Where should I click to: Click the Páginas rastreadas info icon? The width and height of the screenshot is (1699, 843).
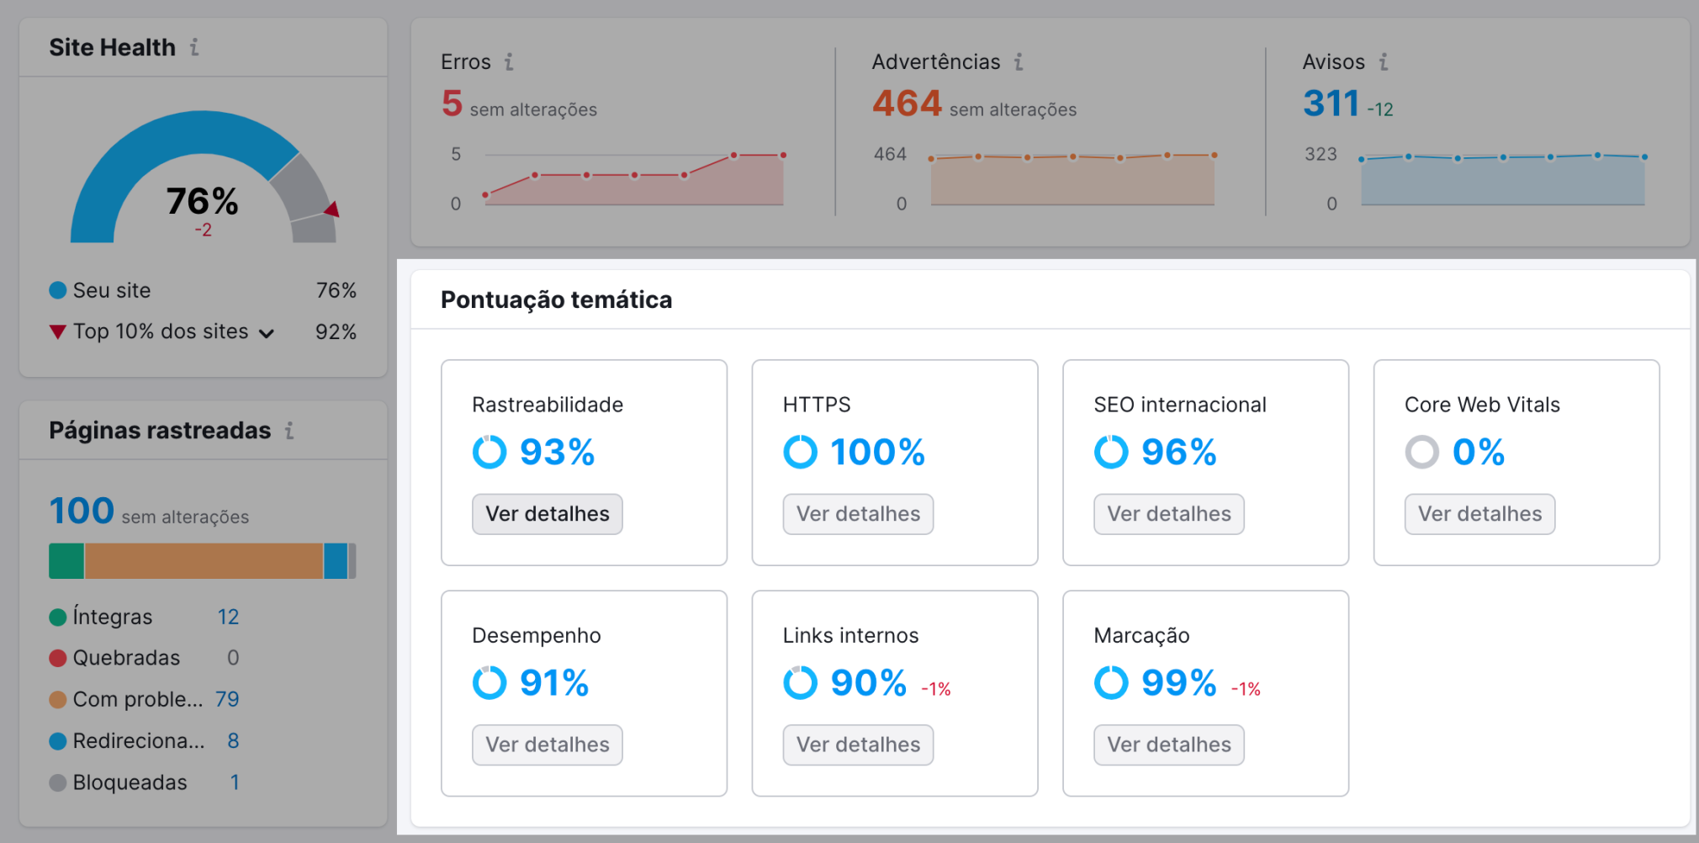point(290,430)
